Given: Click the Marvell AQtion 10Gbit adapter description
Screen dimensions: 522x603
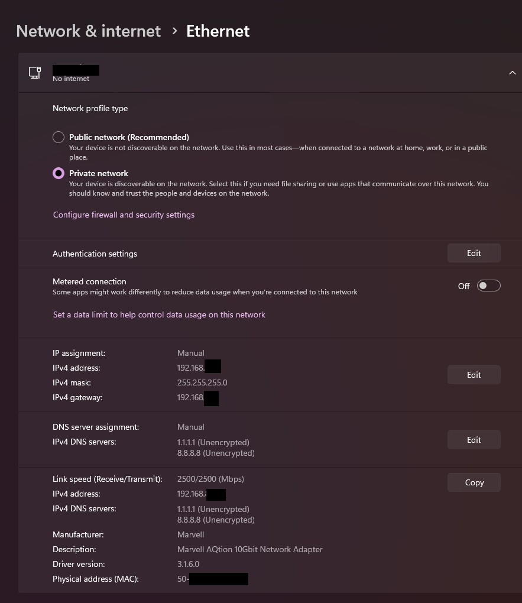Looking at the screenshot, I should coord(249,549).
